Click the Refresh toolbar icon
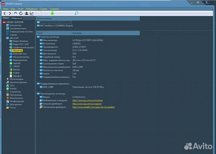Image resolution: width=216 pixels, height=154 pixels. click(21, 14)
